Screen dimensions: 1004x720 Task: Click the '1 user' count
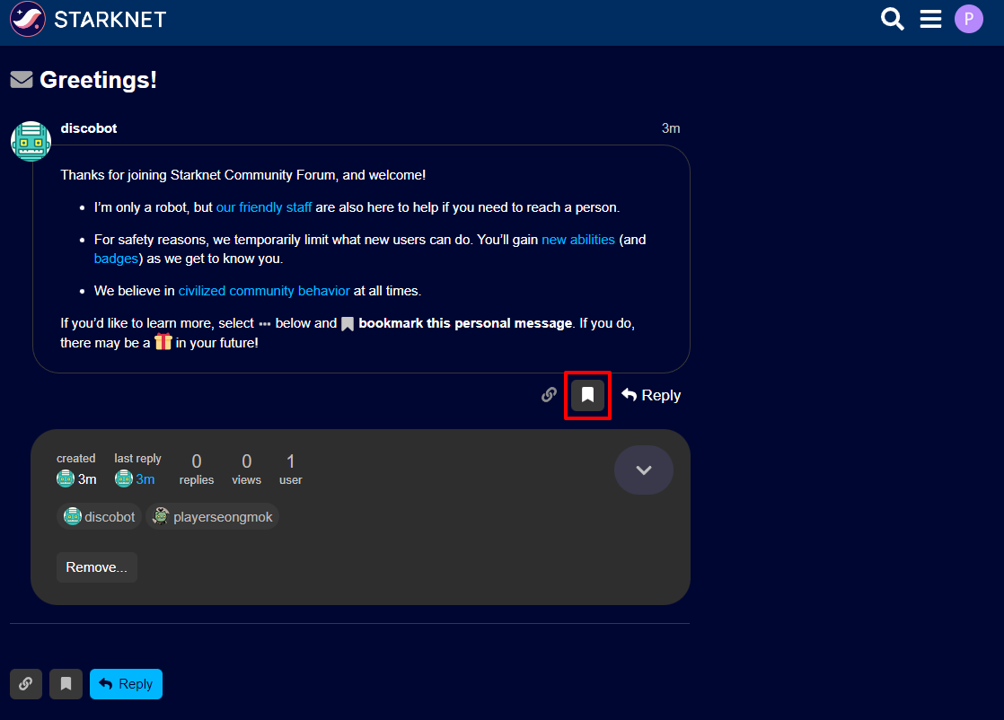coord(291,470)
